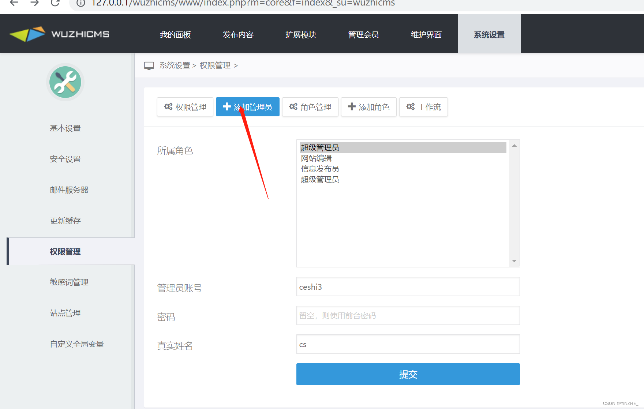Reload the page with refresh icon
This screenshot has height=409, width=644.
coord(55,3)
